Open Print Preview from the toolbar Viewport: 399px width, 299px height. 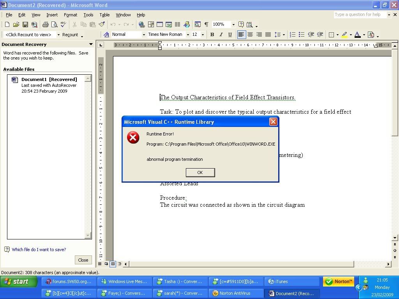(x=54, y=25)
